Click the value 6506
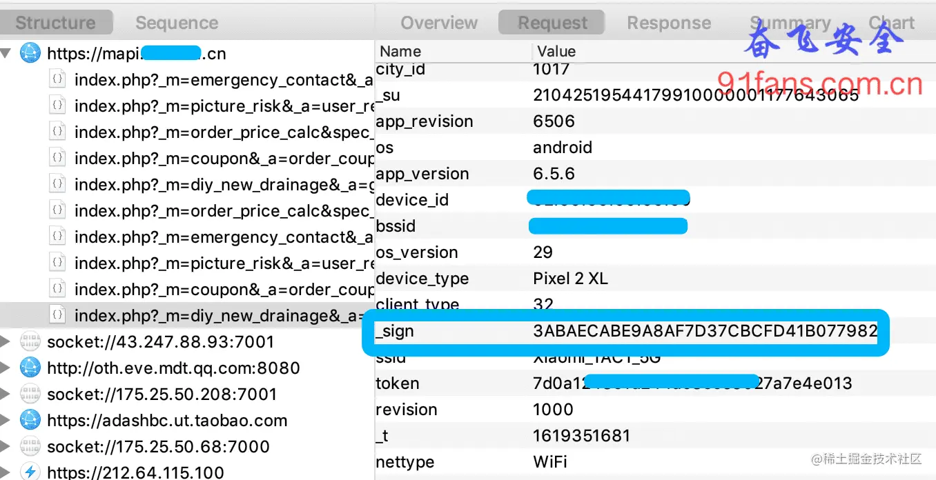Screen dimensions: 936x480 [x=554, y=121]
